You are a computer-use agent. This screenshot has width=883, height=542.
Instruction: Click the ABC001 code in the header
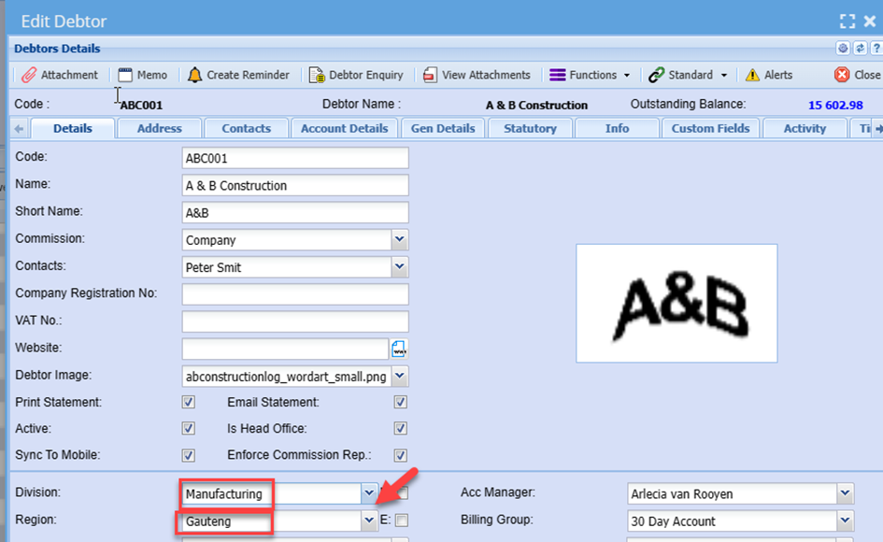click(141, 106)
